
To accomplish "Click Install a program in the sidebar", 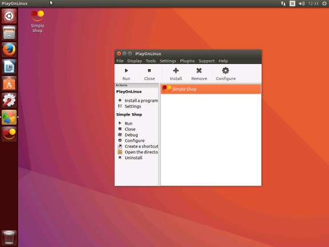I will pos(138,101).
